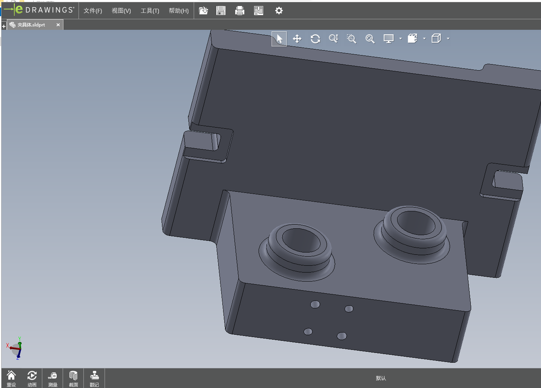The image size is (541, 388).
Task: Click the 默认 configuration label
Action: [x=381, y=378]
